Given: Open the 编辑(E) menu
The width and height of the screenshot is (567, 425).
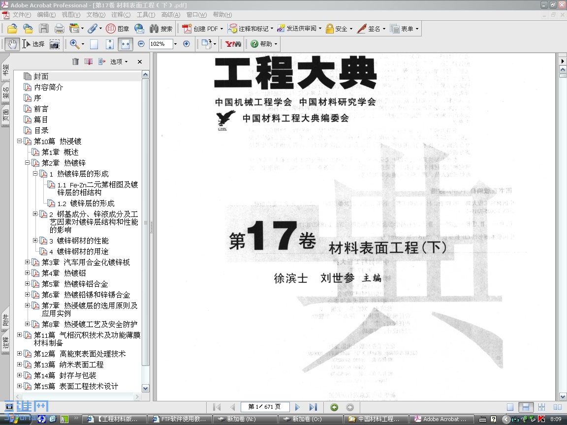Looking at the screenshot, I should pos(46,14).
